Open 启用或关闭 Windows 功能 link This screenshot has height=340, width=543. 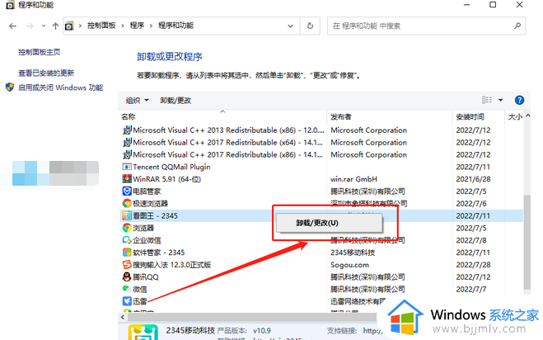[x=60, y=87]
